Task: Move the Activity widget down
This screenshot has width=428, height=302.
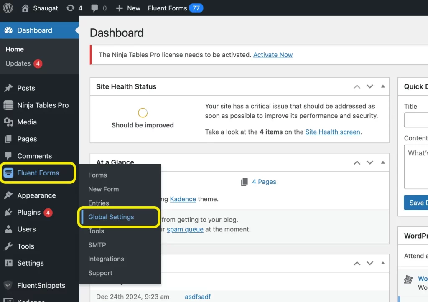Action: [369, 263]
